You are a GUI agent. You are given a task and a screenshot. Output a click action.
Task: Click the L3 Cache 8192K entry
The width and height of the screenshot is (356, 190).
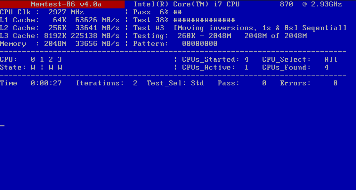coord(60,36)
